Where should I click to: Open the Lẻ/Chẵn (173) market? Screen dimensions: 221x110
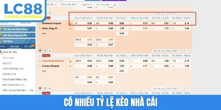(x=9, y=74)
